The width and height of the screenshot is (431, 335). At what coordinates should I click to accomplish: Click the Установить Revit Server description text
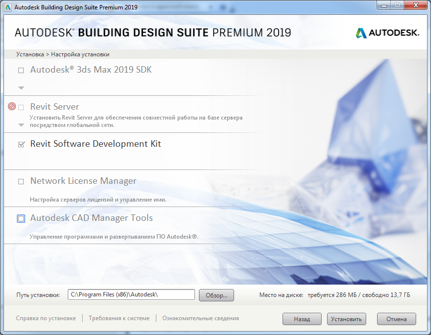point(136,121)
